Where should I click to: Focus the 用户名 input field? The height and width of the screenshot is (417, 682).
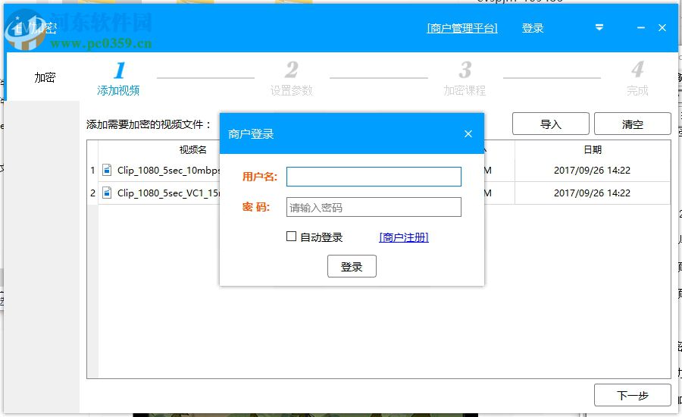pyautogui.click(x=374, y=177)
